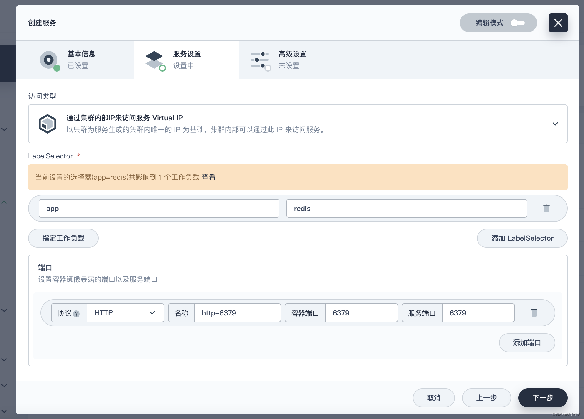Go to the 高级设置 step tab

[292, 60]
